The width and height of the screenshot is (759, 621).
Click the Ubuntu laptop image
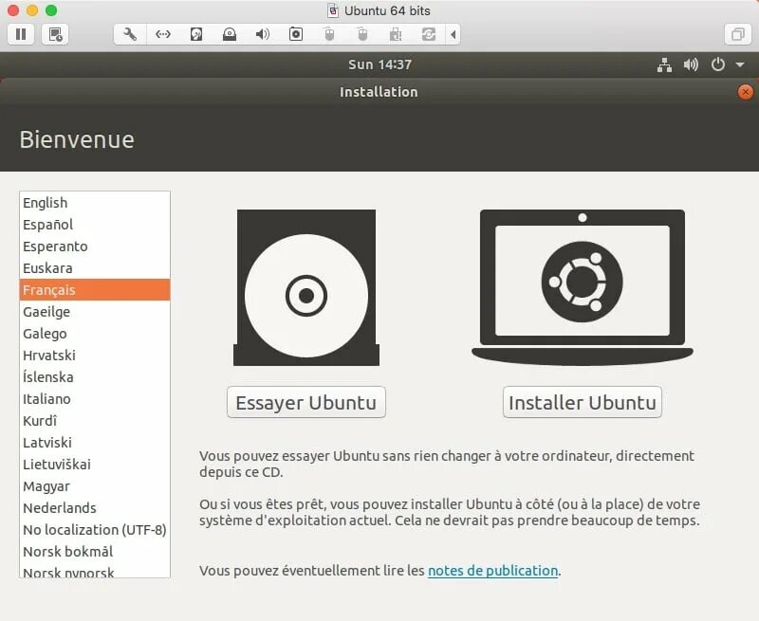[583, 288]
